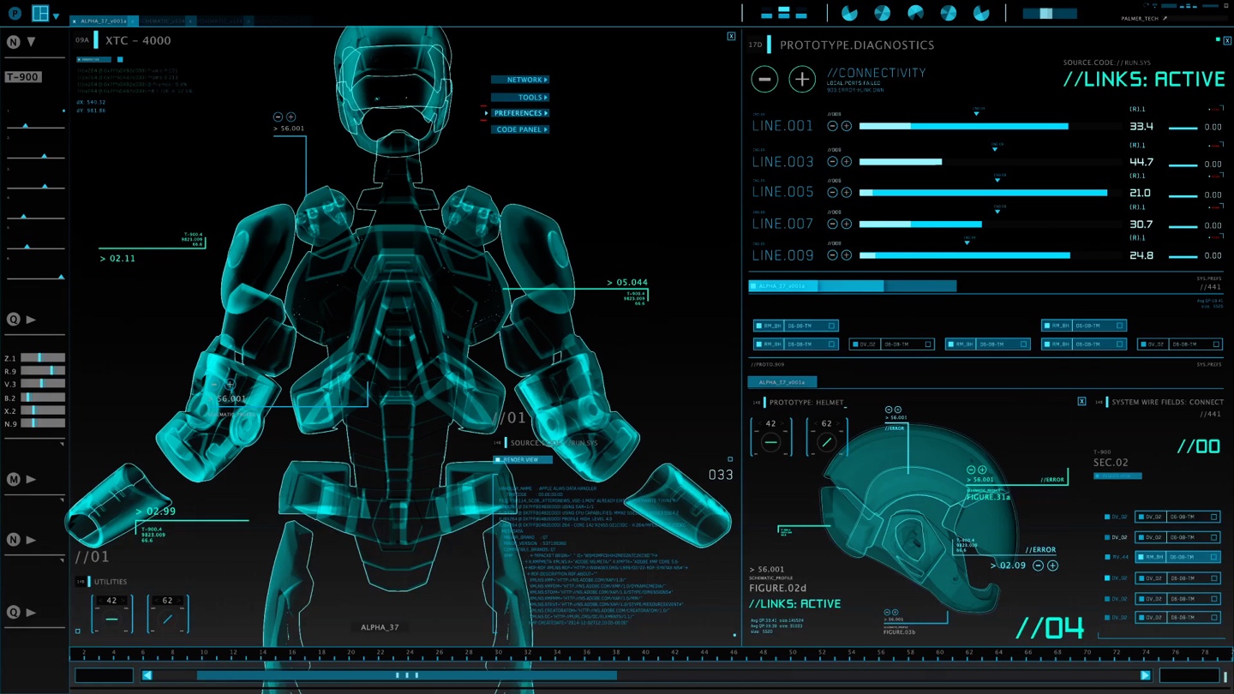Screen dimensions: 1234x694
Task: Adjust the N.9 slider in left sidebar
Action: point(43,423)
